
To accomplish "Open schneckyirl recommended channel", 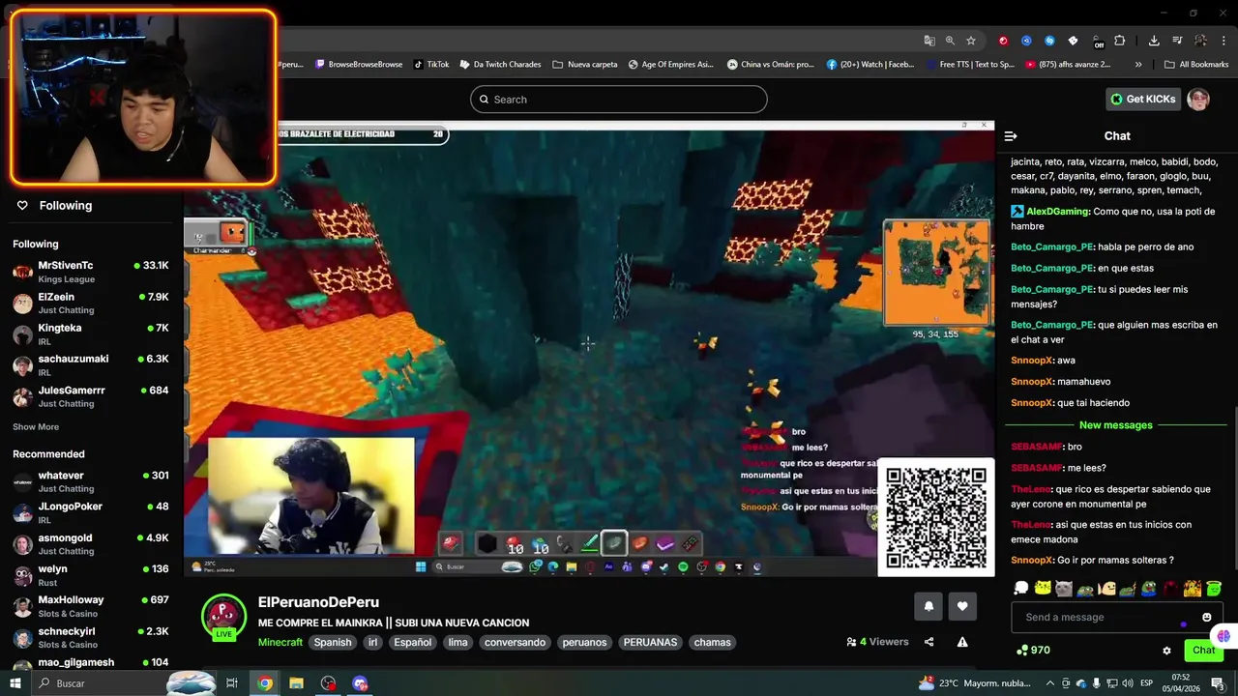I will 92,637.
